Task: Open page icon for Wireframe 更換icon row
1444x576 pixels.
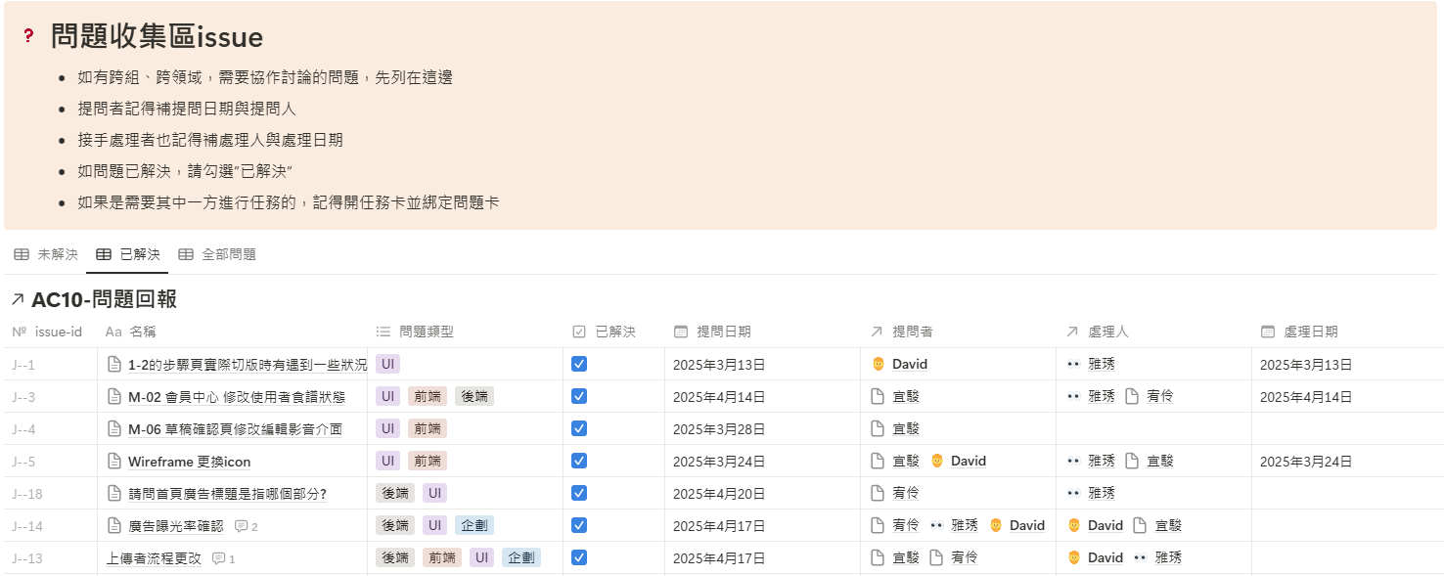Action: tap(114, 462)
